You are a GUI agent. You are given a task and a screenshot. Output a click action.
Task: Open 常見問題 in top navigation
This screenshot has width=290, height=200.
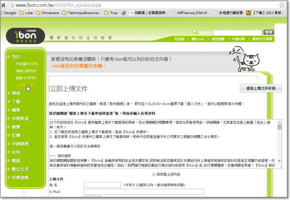[218, 39]
